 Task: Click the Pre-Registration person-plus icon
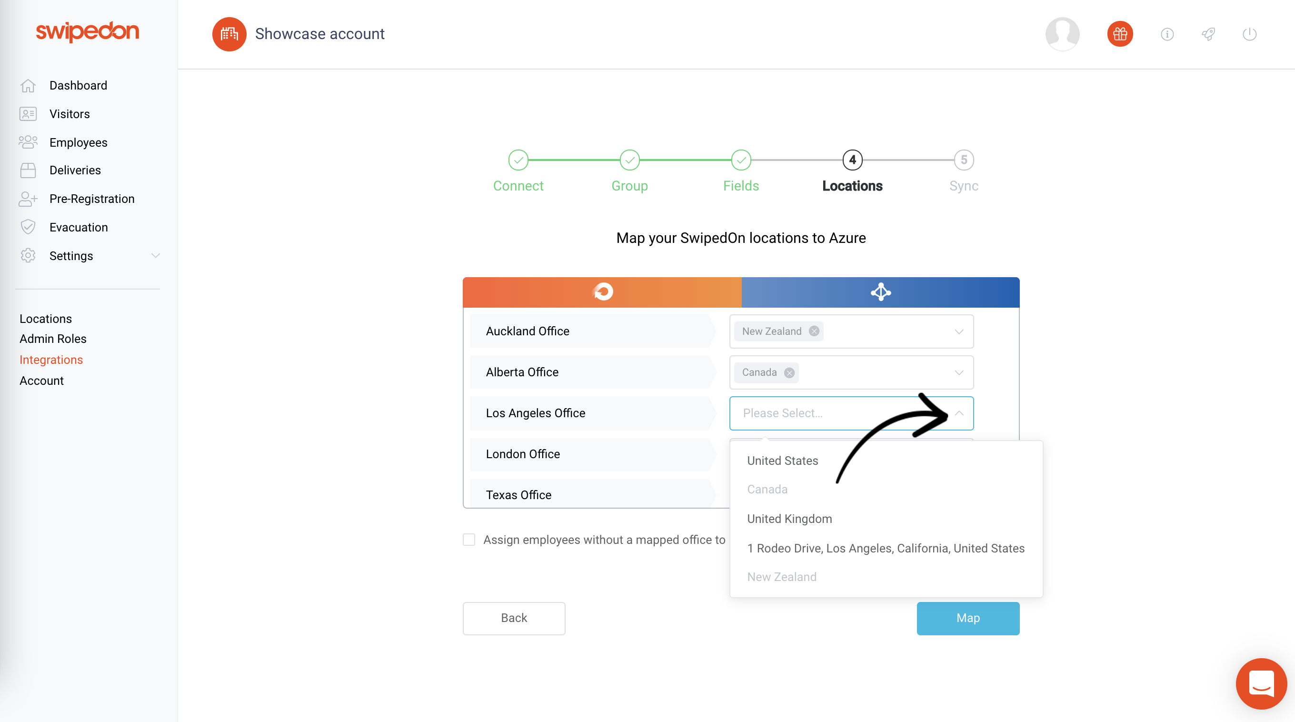pyautogui.click(x=28, y=199)
